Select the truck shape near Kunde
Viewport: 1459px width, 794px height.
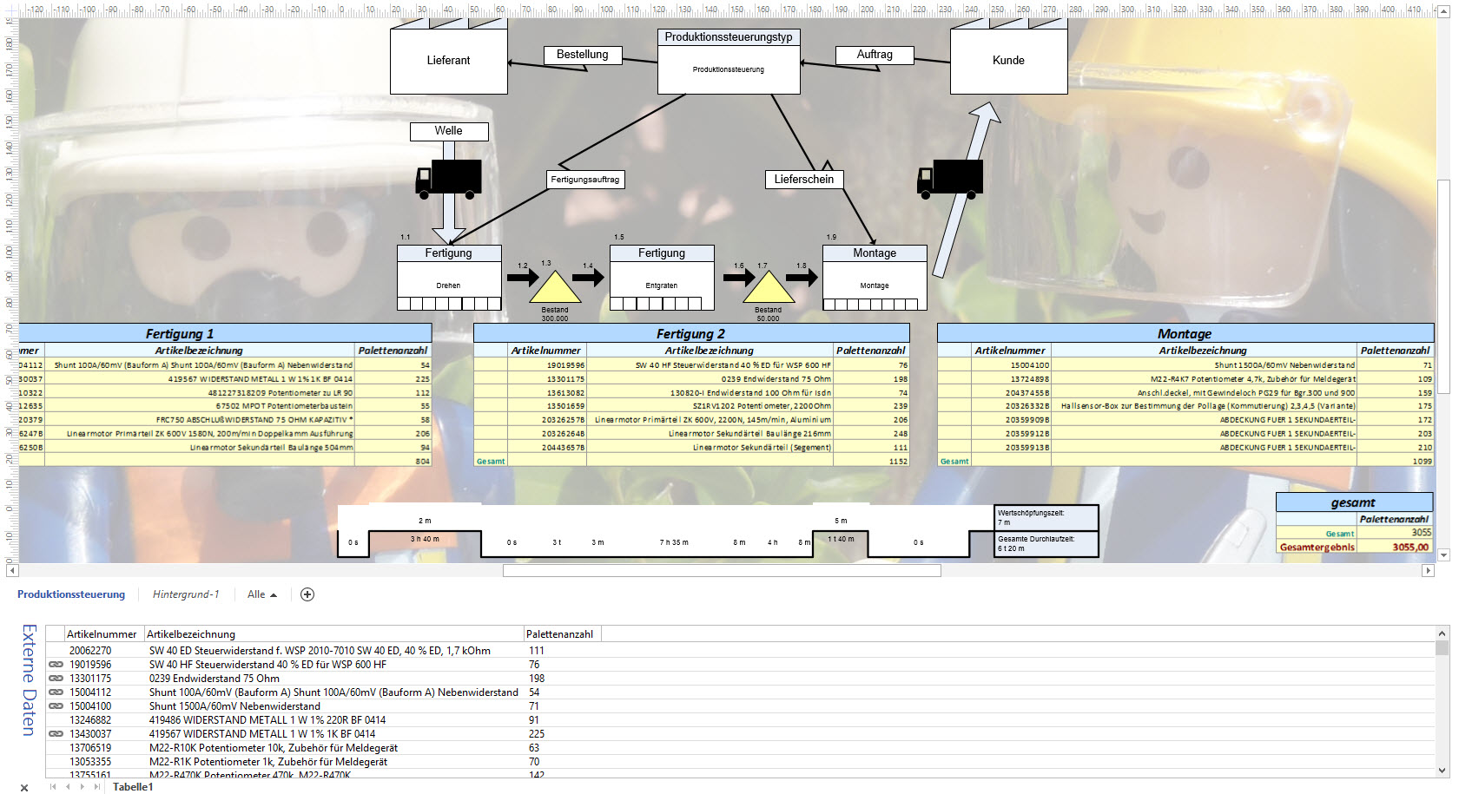pos(950,178)
